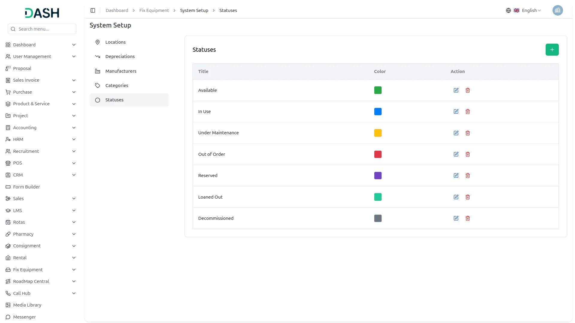
Task: Expand the HRM menu chevron
Action: coord(74,139)
